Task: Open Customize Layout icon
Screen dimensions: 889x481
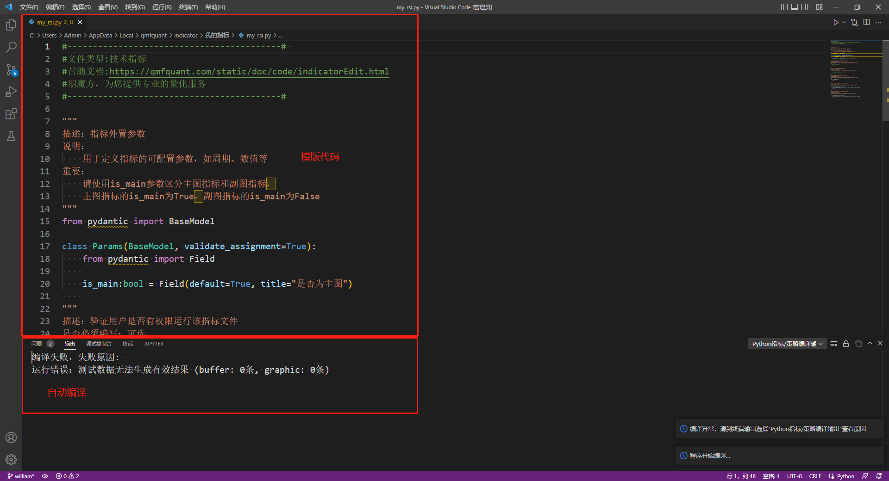Action: (x=820, y=7)
